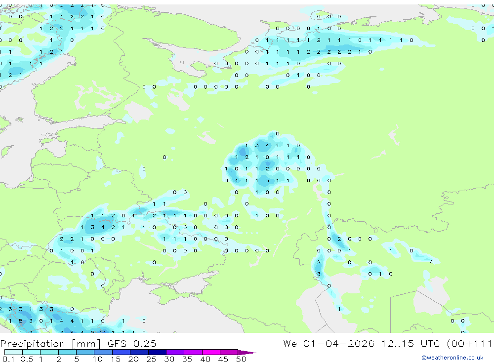Click the 20–25 mm dark blue legend swatch
The image size is (494, 362).
pyautogui.click(x=139, y=352)
